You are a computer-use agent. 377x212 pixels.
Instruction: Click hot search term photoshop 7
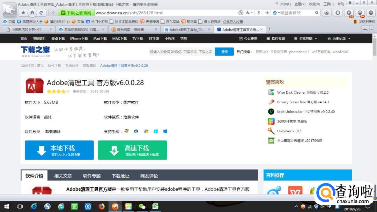point(299,52)
